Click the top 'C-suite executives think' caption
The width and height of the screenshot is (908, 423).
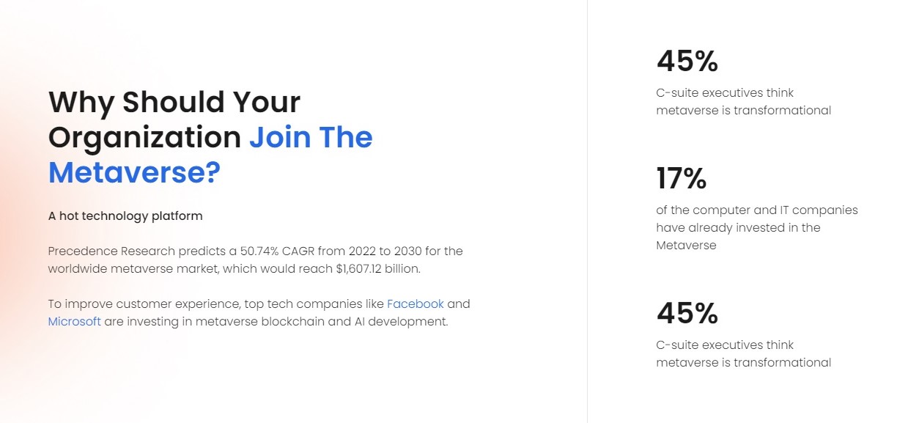[725, 93]
